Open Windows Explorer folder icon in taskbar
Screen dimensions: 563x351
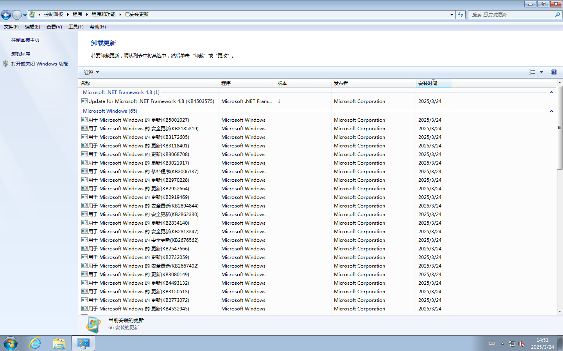[59, 343]
